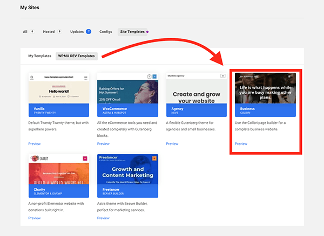Click the Charity logo in thumbnail
The width and height of the screenshot is (324, 236).
coord(39,158)
